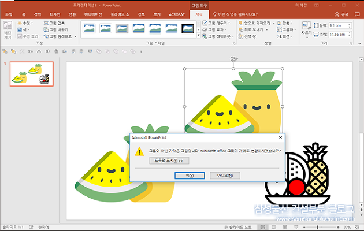The image size is (364, 231).
Task: Apply the black double frame picture style
Action: [x=188, y=28]
